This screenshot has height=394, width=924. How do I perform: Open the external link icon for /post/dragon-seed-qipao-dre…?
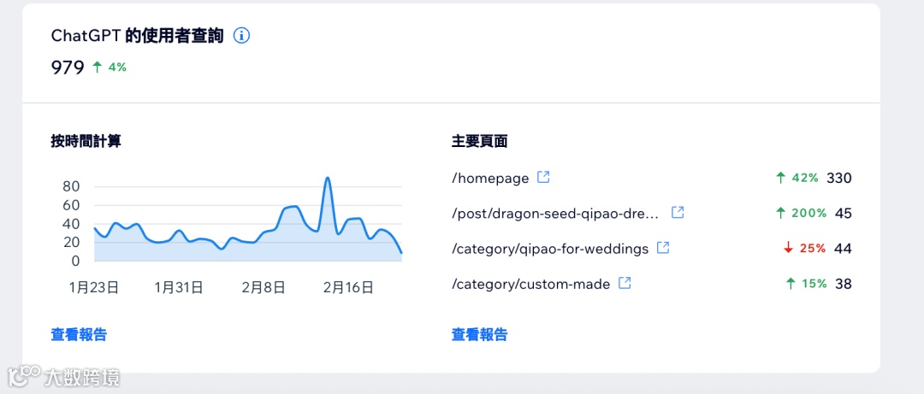(678, 213)
